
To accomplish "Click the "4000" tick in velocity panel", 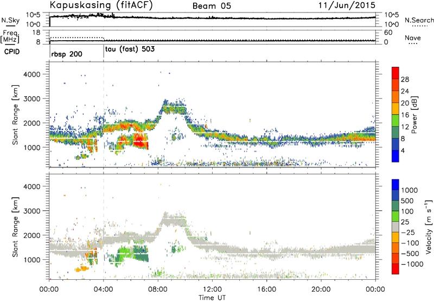I will point(31,186).
